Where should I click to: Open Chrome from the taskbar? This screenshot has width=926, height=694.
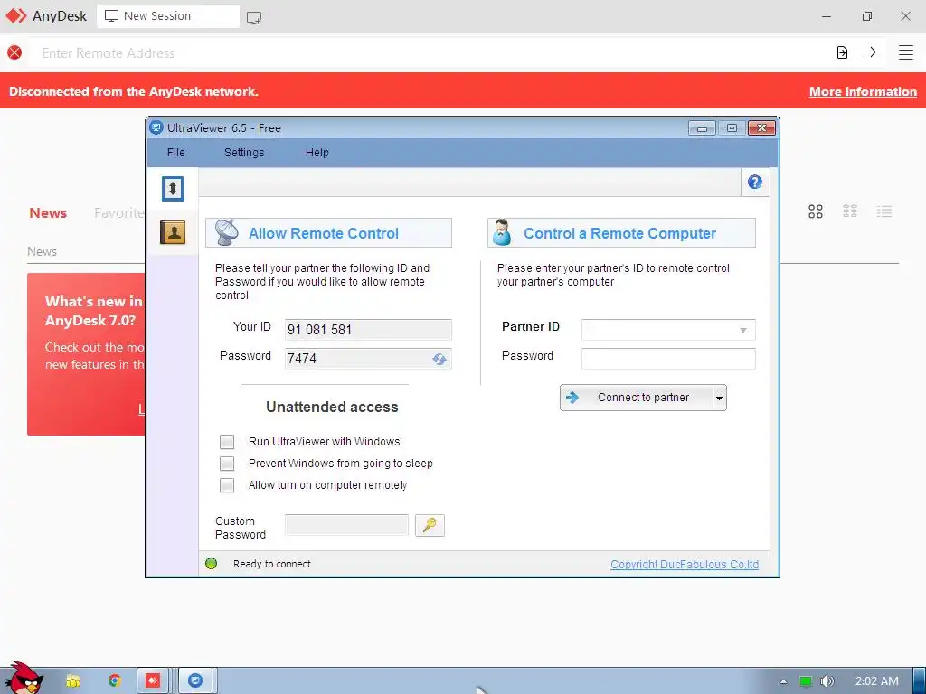115,681
